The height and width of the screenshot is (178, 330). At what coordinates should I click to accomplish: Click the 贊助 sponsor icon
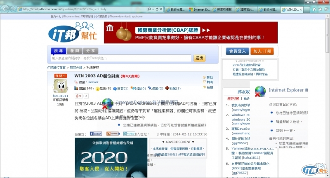click(204, 77)
